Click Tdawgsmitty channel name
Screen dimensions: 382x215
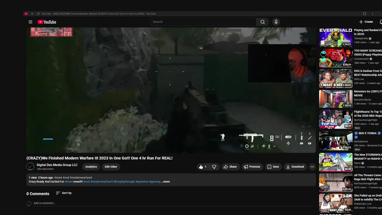click(361, 39)
